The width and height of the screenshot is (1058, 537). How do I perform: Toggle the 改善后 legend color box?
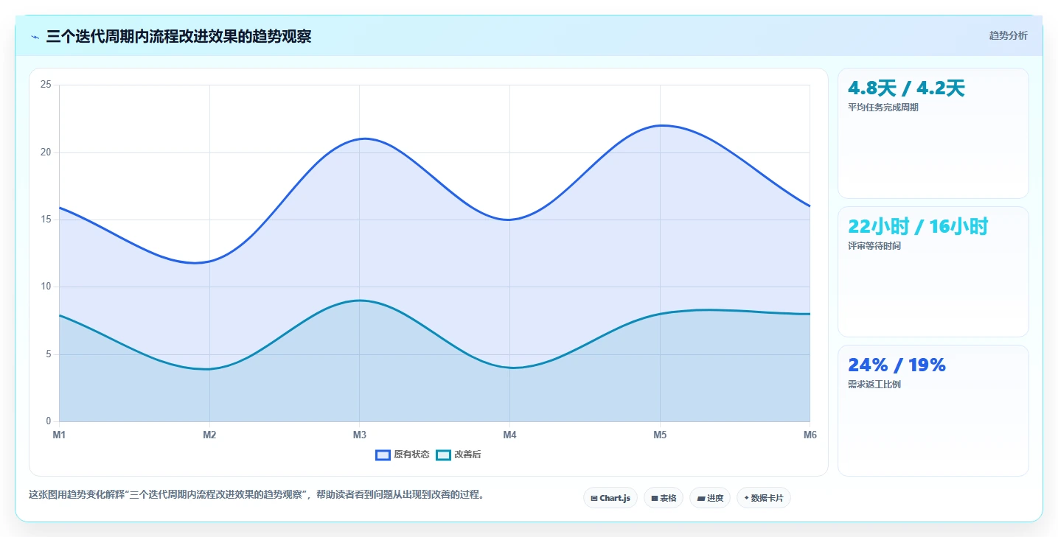[x=443, y=455]
